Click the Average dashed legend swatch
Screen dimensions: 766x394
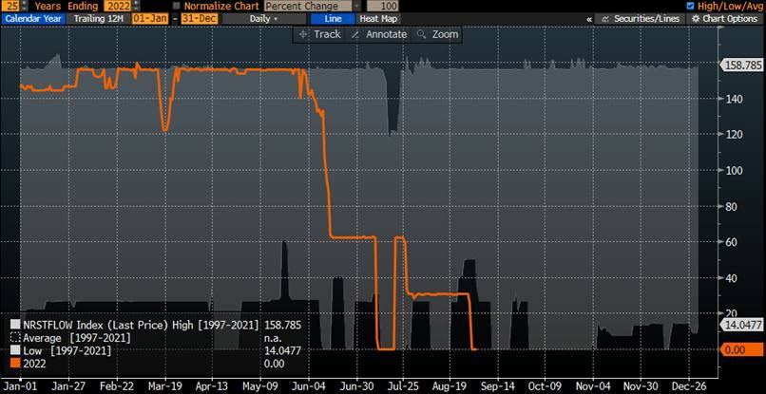click(15, 338)
